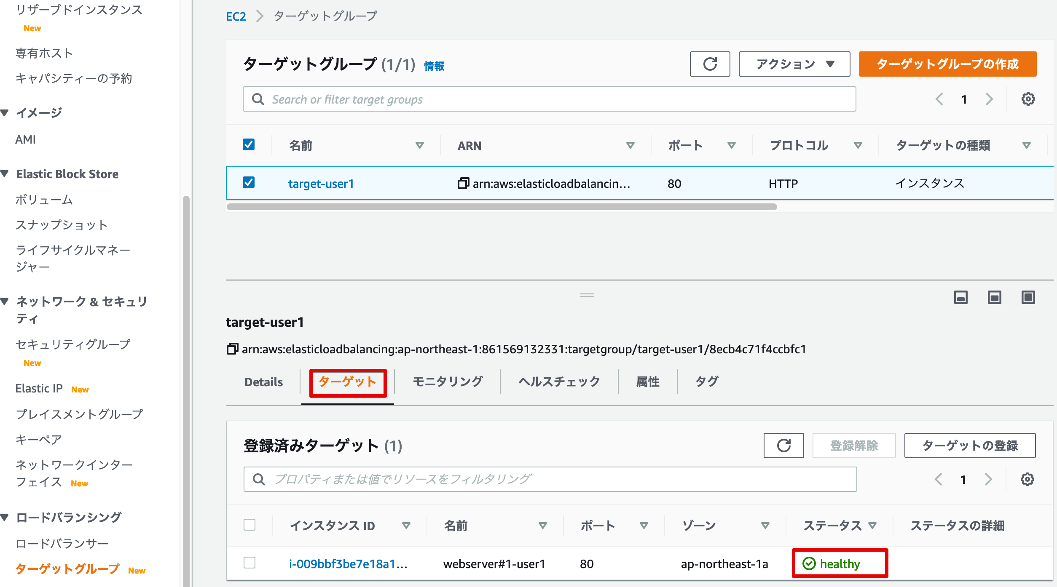
Task: Set detail panel to medium split view
Action: coord(994,297)
